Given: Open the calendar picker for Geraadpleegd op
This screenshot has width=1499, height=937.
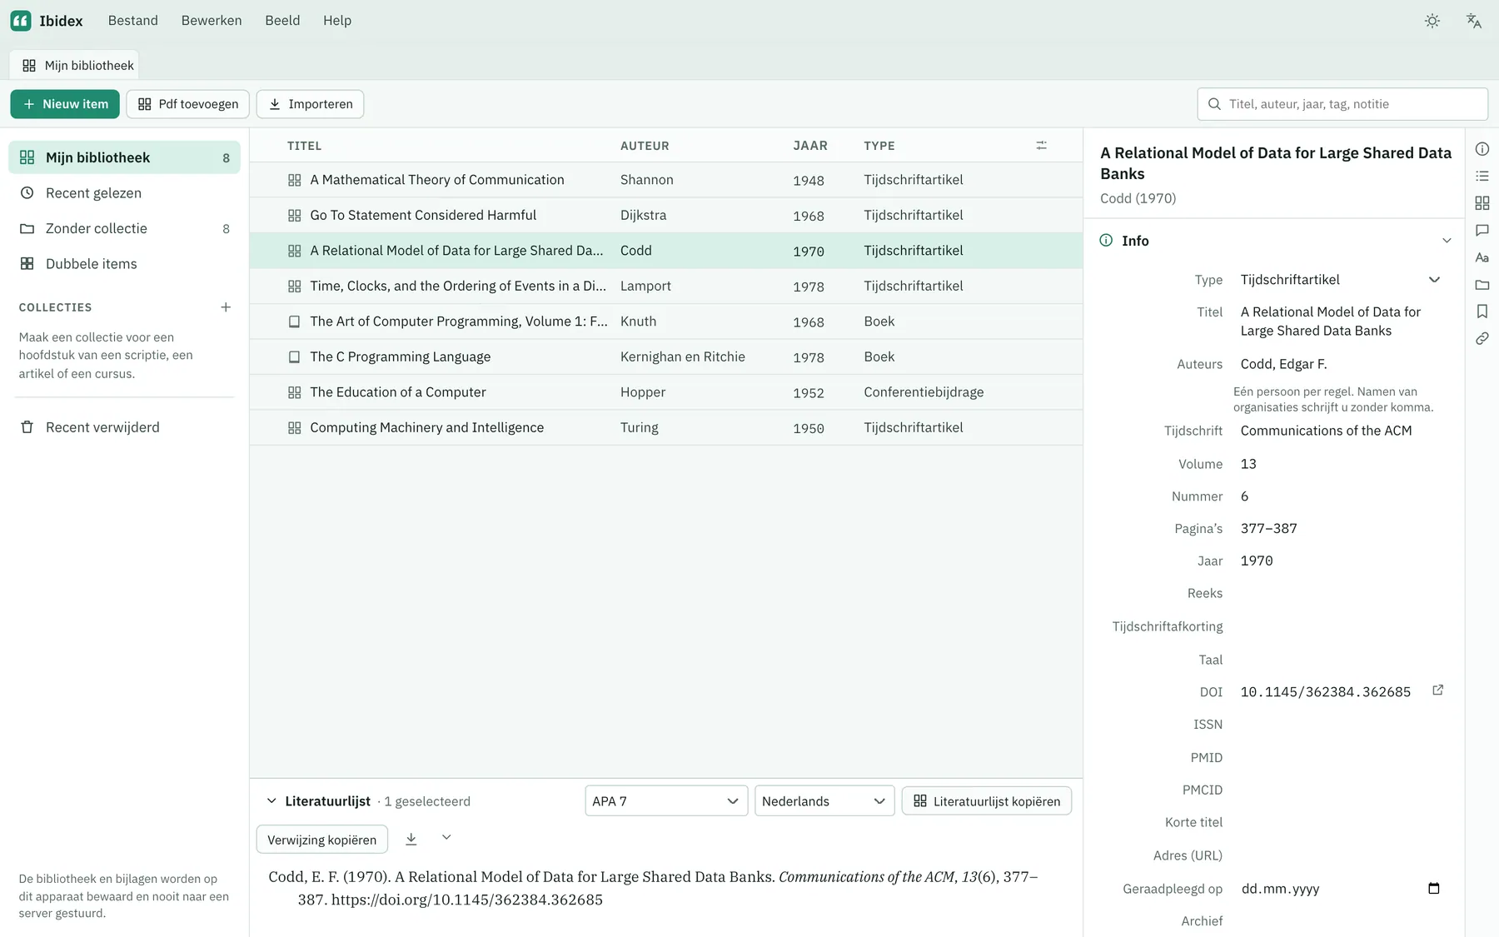Looking at the screenshot, I should [x=1433, y=888].
